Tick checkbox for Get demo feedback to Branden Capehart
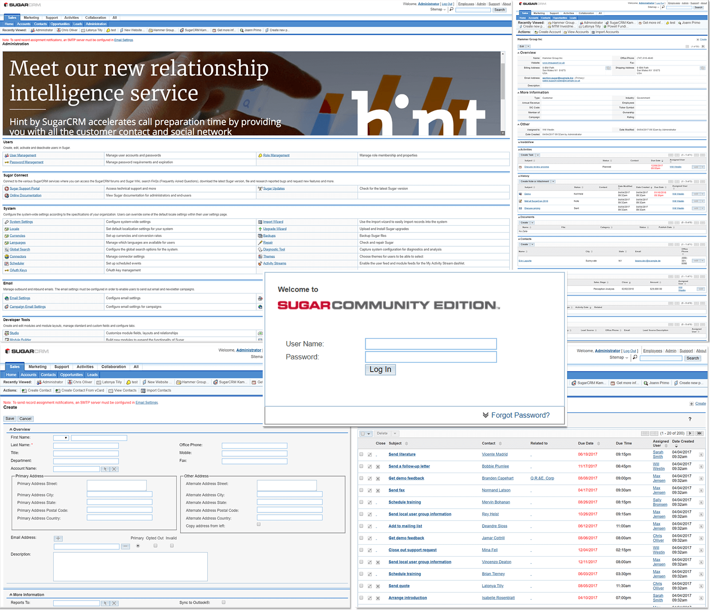This screenshot has width=710, height=610. [361, 478]
